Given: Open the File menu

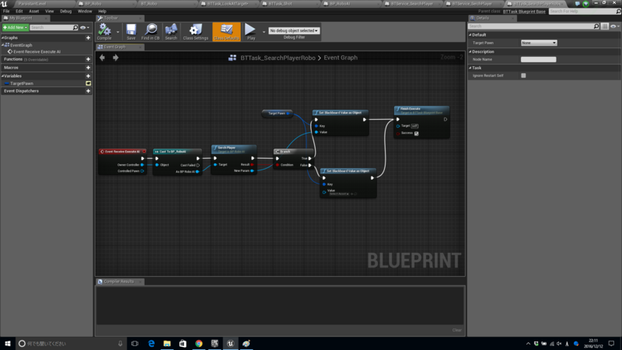Looking at the screenshot, I should click(6, 11).
